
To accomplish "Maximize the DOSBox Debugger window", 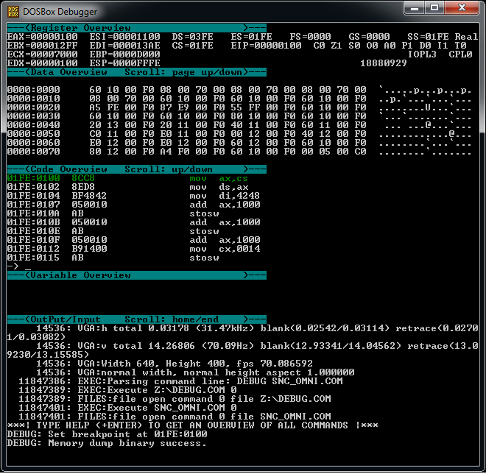I will 434,8.
